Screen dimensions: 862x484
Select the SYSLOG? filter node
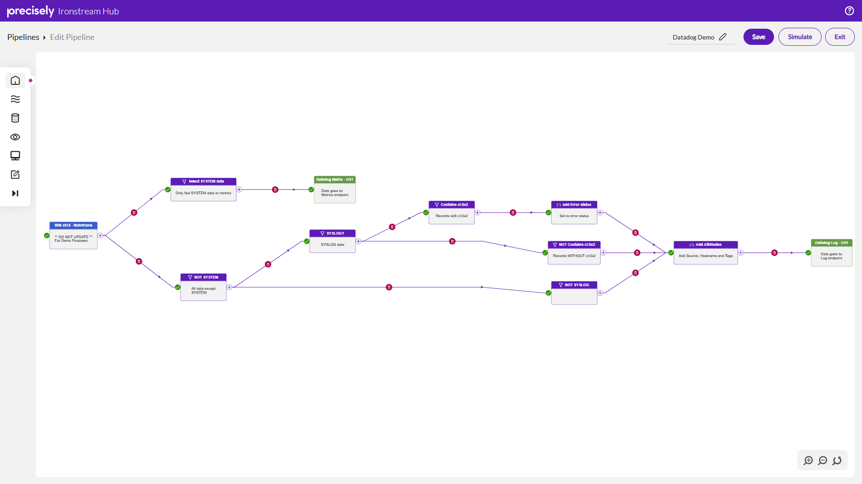pos(333,241)
